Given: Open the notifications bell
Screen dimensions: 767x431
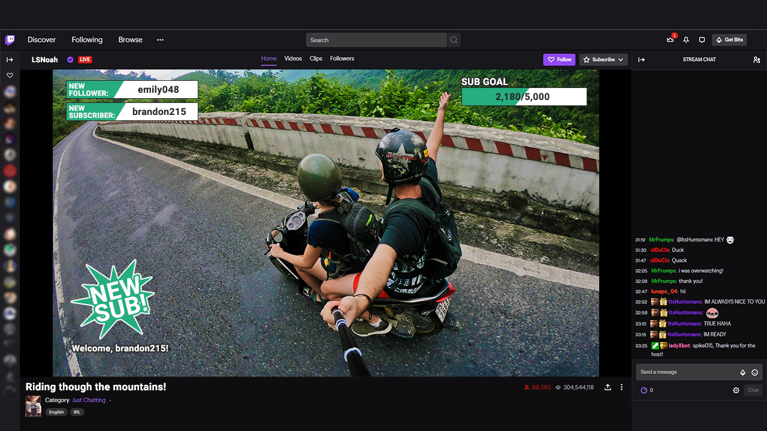Looking at the screenshot, I should coord(686,40).
